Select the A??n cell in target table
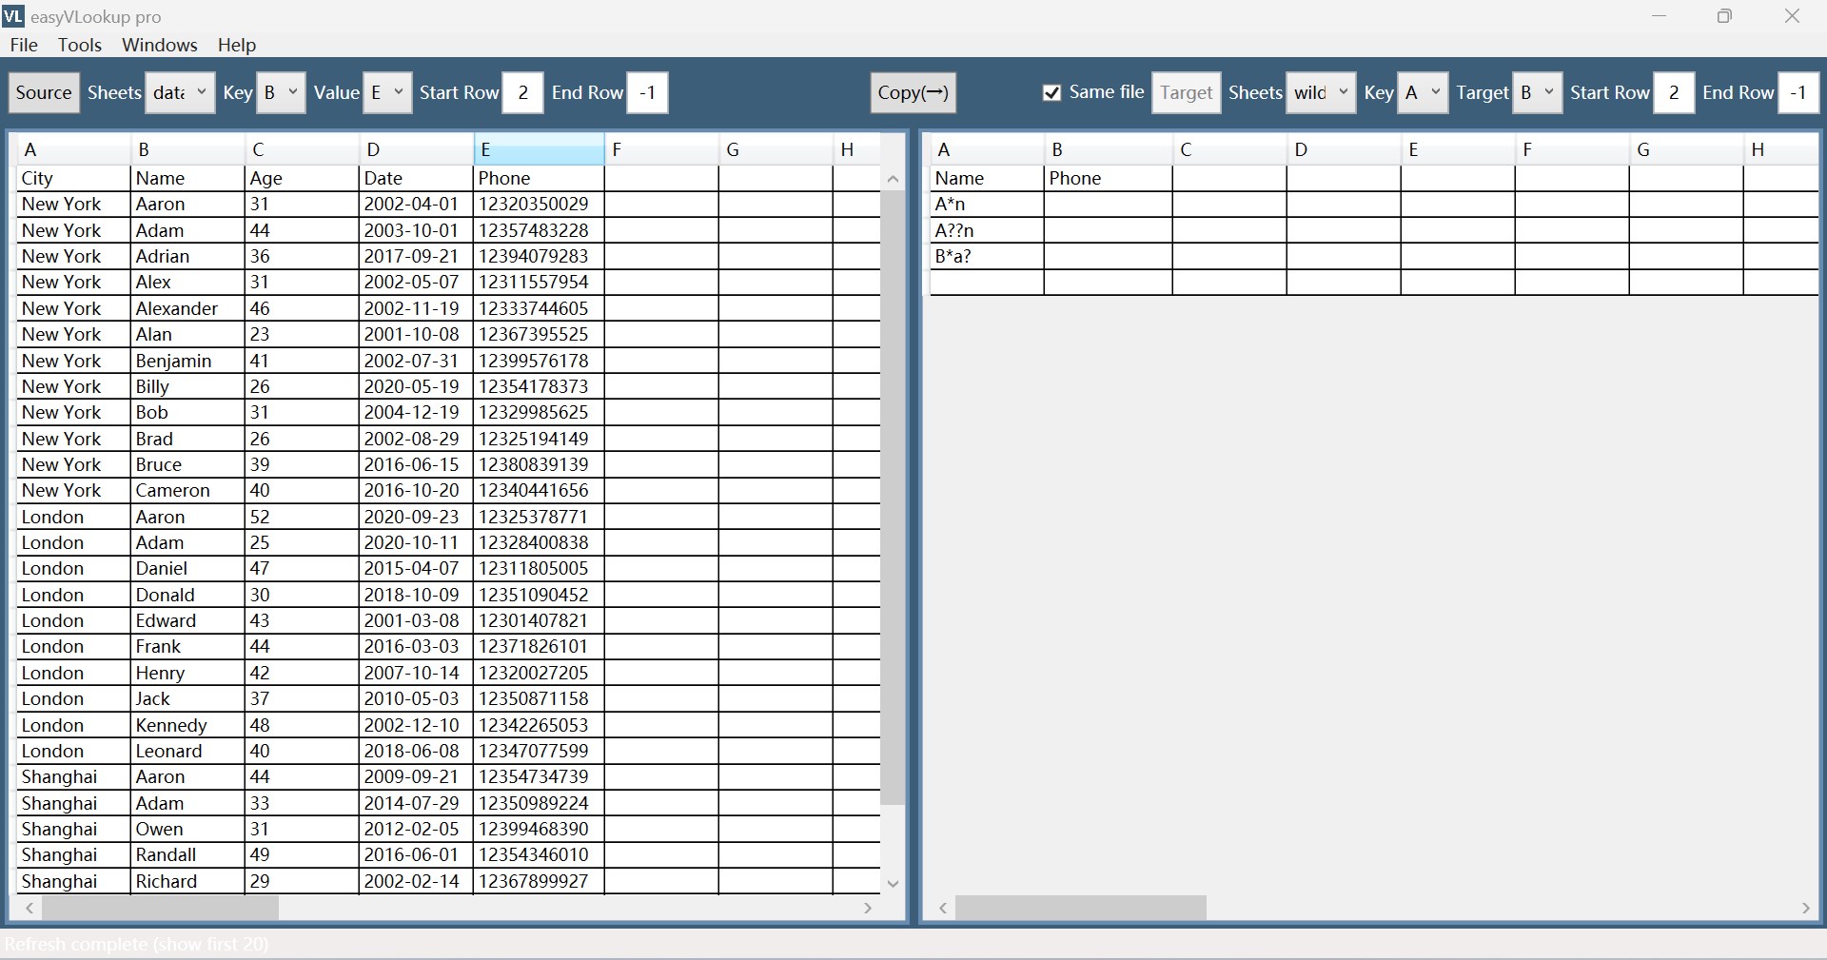Image resolution: width=1827 pixels, height=960 pixels. [987, 230]
